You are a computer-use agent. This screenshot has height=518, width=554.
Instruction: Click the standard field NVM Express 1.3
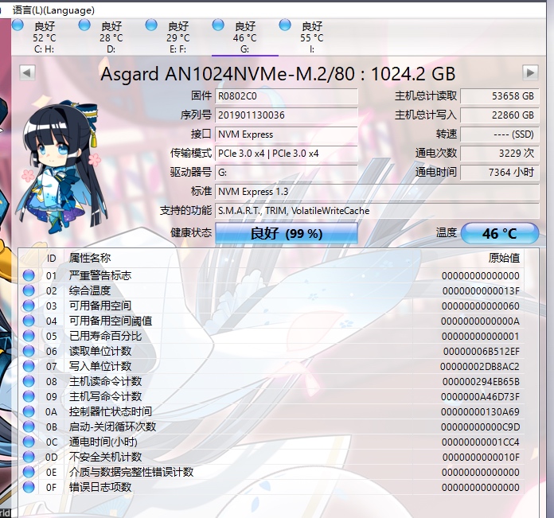[377, 192]
